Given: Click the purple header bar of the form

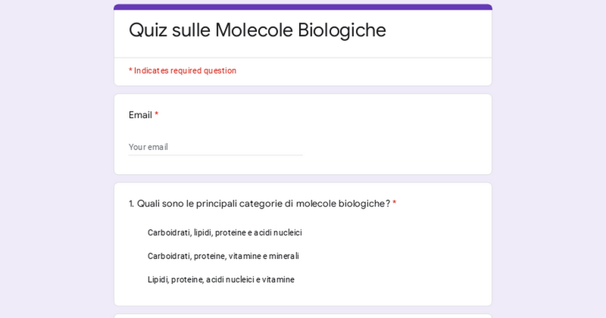Looking at the screenshot, I should 303,7.
